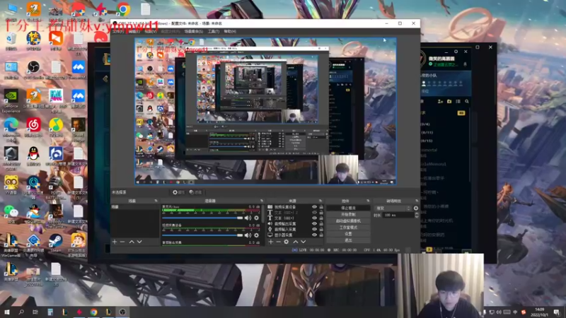The height and width of the screenshot is (318, 566).
Task: Open OBS Studio desktop shortcut
Action: click(33, 70)
